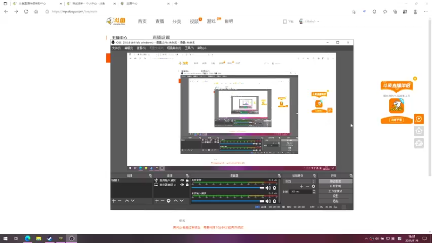Pop out the 转场特效 dock panel
The image size is (432, 243).
coord(315,175)
